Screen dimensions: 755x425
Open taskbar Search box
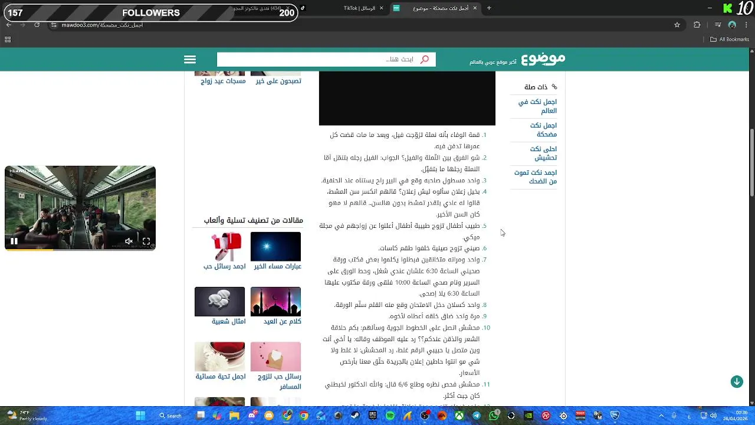point(170,416)
